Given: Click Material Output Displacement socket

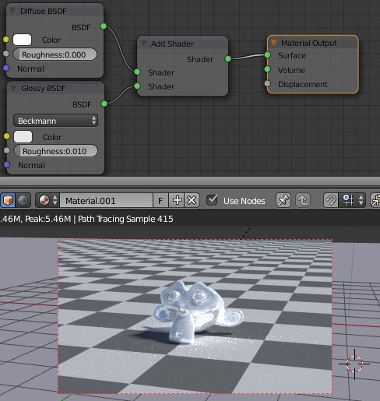Looking at the screenshot, I should [x=267, y=83].
